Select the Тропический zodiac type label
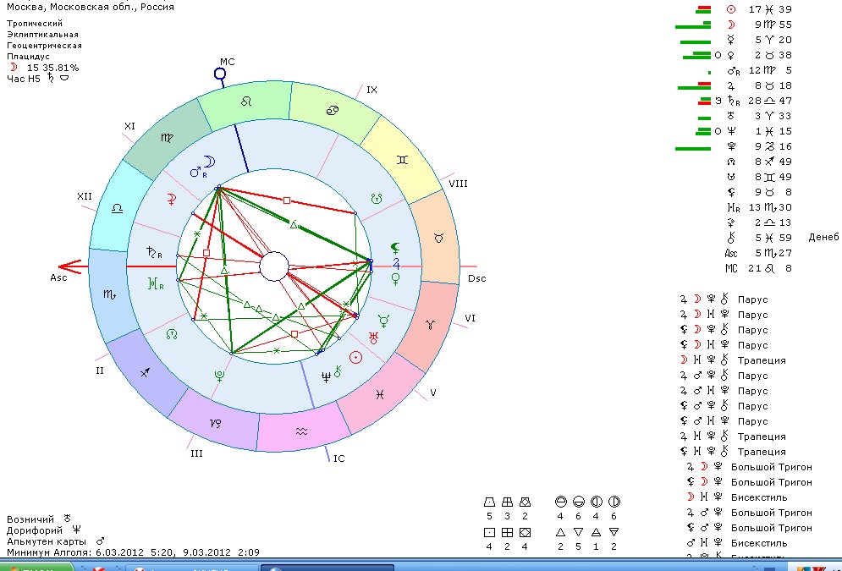 click(x=36, y=23)
